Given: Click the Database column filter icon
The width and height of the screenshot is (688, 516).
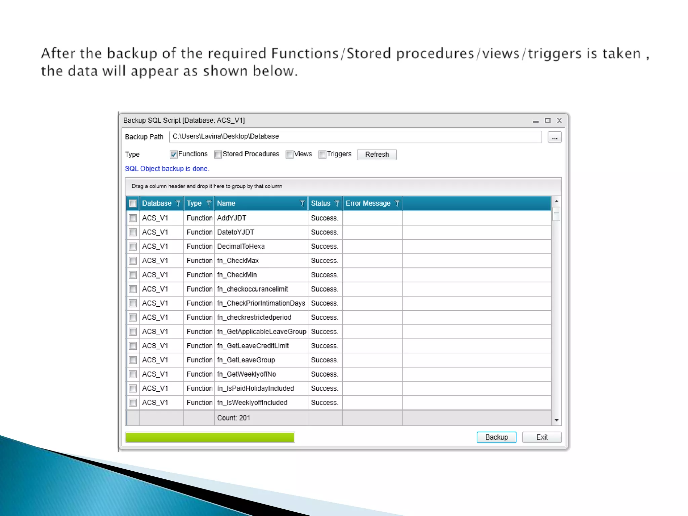Looking at the screenshot, I should 178,203.
